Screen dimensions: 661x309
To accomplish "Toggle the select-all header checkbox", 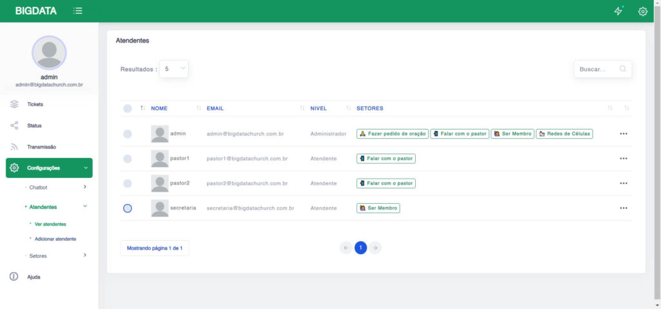I will pyautogui.click(x=127, y=109).
